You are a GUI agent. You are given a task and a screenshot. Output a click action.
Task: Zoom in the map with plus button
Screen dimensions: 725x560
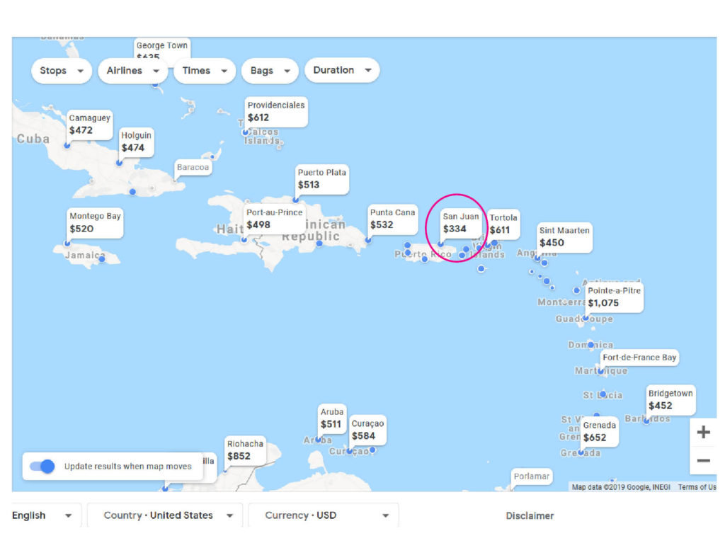703,433
